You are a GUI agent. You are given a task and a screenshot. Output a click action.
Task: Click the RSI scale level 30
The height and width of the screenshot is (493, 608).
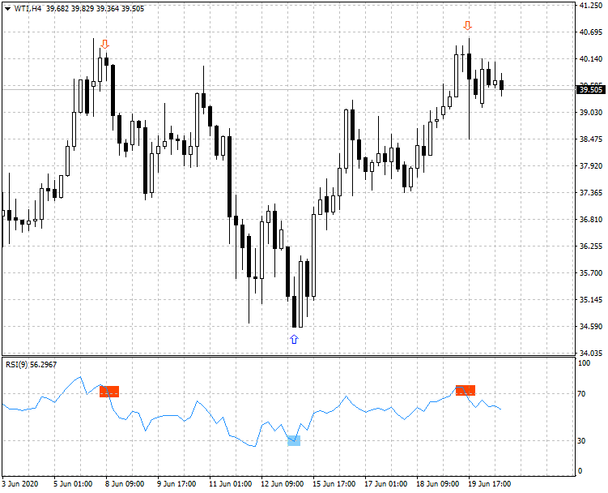[x=581, y=441]
